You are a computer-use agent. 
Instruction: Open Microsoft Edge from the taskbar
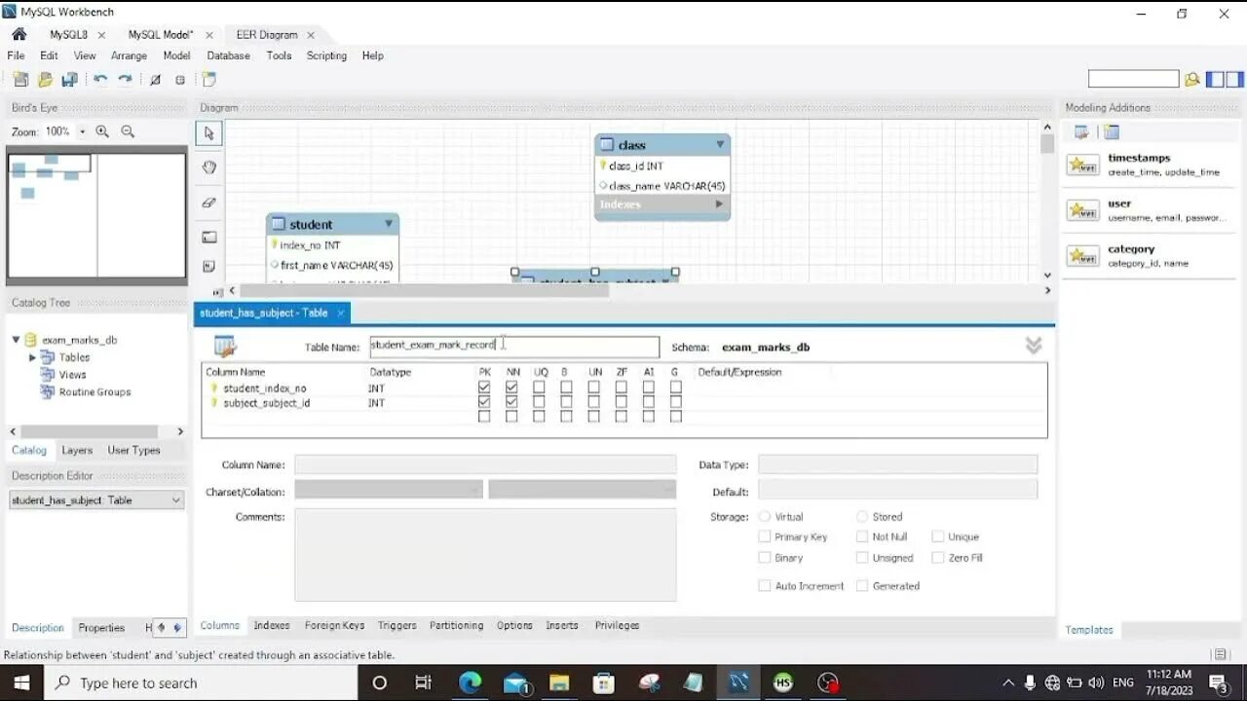click(470, 683)
